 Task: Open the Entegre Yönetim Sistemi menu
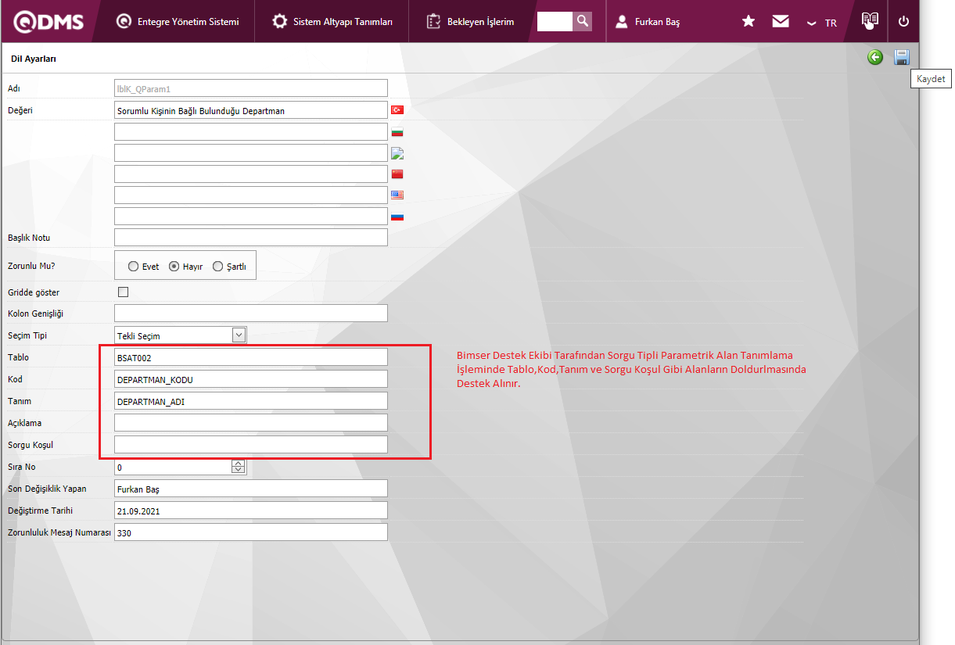(x=178, y=22)
